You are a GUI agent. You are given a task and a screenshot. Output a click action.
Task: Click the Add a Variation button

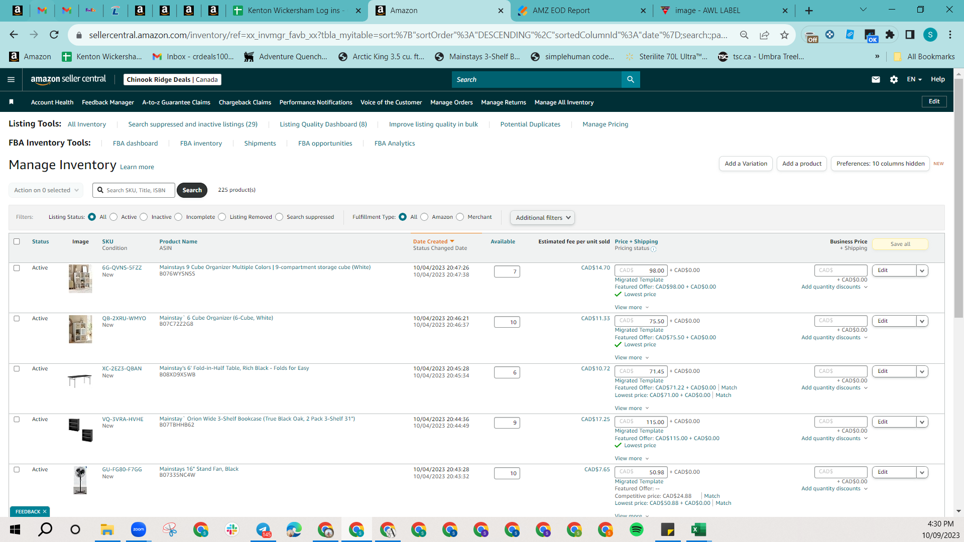pos(746,164)
